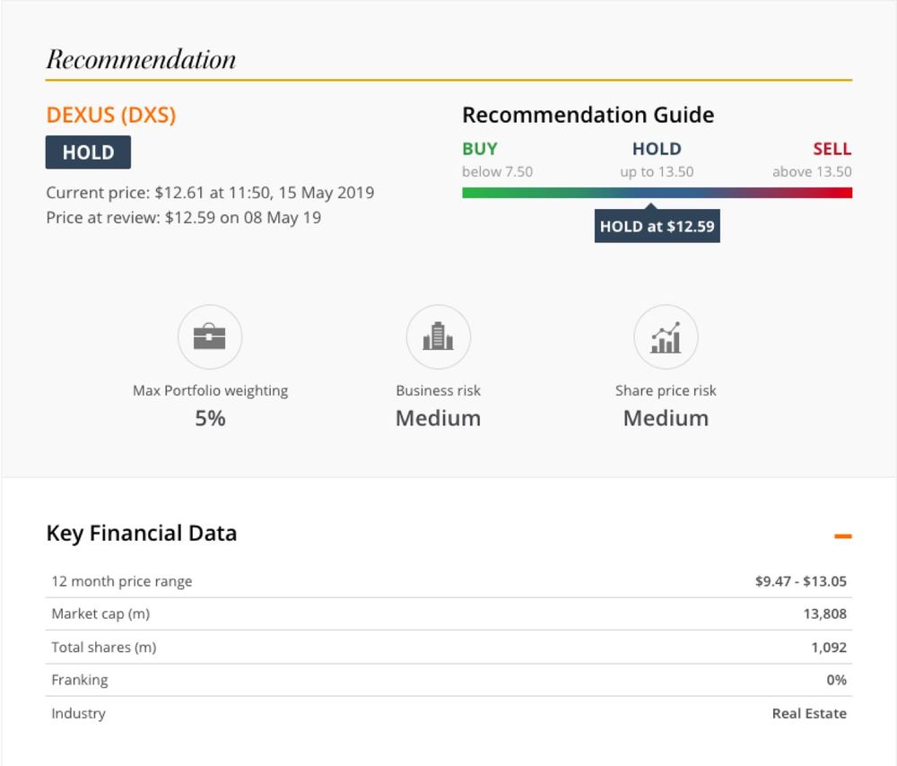This screenshot has height=766, width=897.
Task: Click the Medium value under Business risk
Action: coord(439,418)
